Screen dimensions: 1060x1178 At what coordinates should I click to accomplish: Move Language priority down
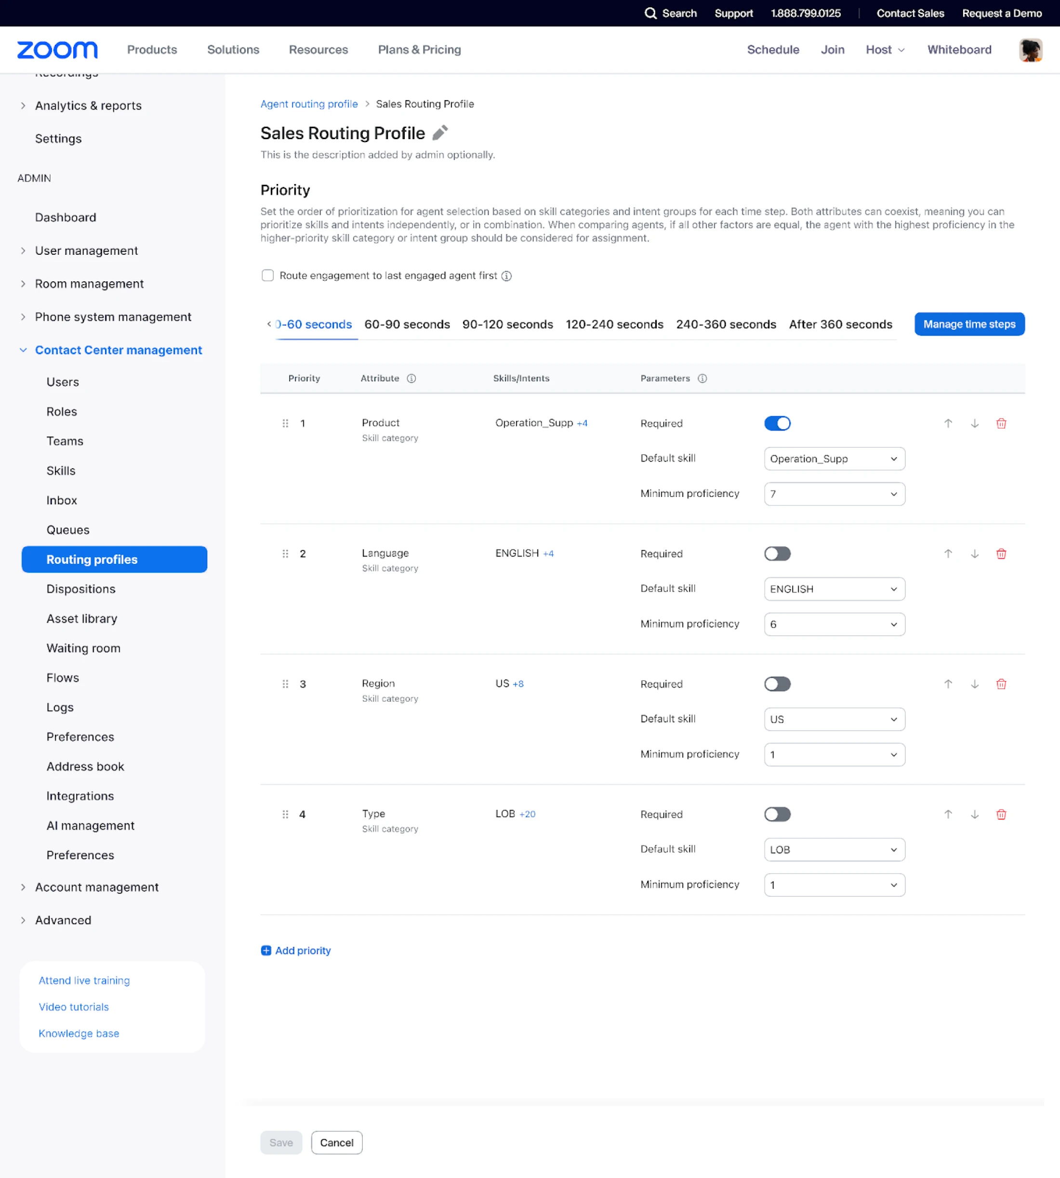[x=974, y=553]
